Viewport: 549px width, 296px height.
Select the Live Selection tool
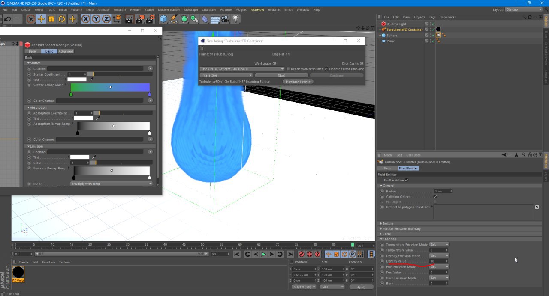pos(30,19)
